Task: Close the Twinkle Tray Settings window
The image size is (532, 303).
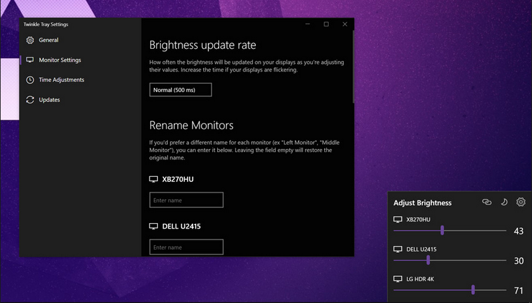Action: pyautogui.click(x=345, y=24)
